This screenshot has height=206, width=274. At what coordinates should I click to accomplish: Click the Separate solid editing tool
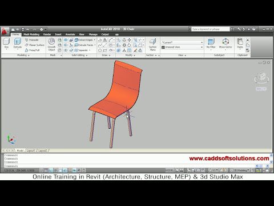pyautogui.click(x=81, y=50)
